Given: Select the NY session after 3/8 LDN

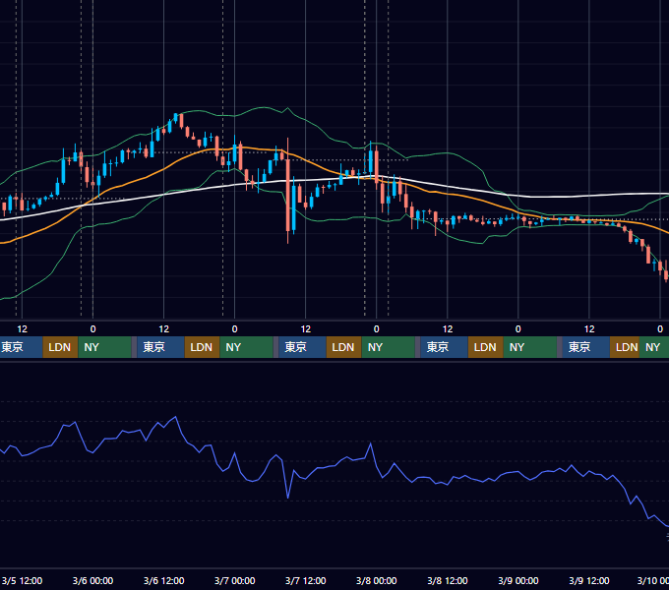Looking at the screenshot, I should point(529,347).
